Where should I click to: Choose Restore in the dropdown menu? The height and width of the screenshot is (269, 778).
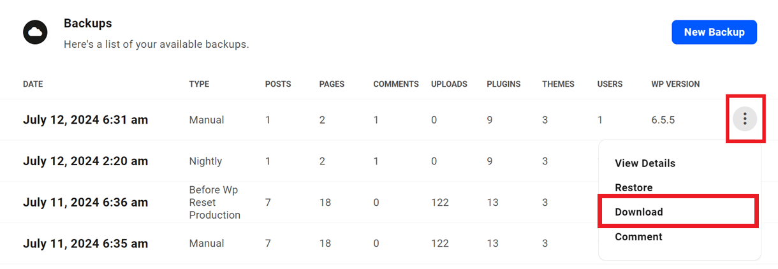coord(633,187)
